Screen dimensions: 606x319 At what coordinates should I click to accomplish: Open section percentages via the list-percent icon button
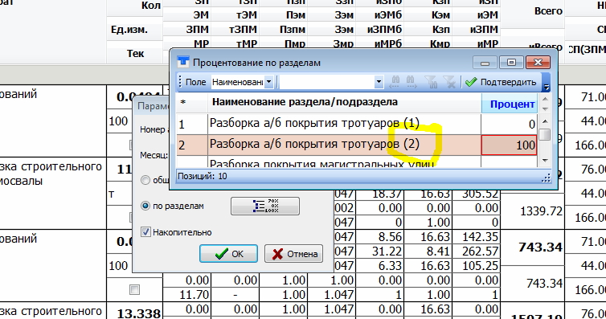265,206
